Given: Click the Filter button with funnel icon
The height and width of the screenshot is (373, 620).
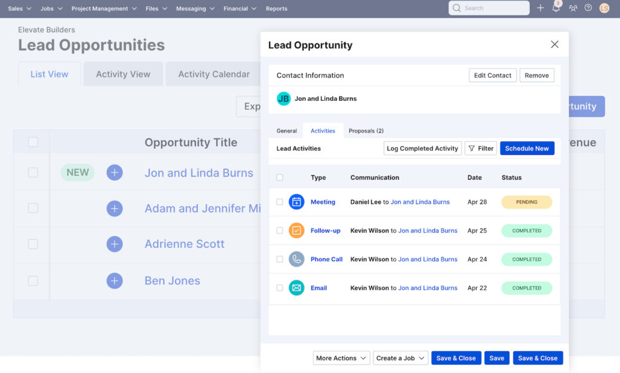Looking at the screenshot, I should pyautogui.click(x=480, y=148).
